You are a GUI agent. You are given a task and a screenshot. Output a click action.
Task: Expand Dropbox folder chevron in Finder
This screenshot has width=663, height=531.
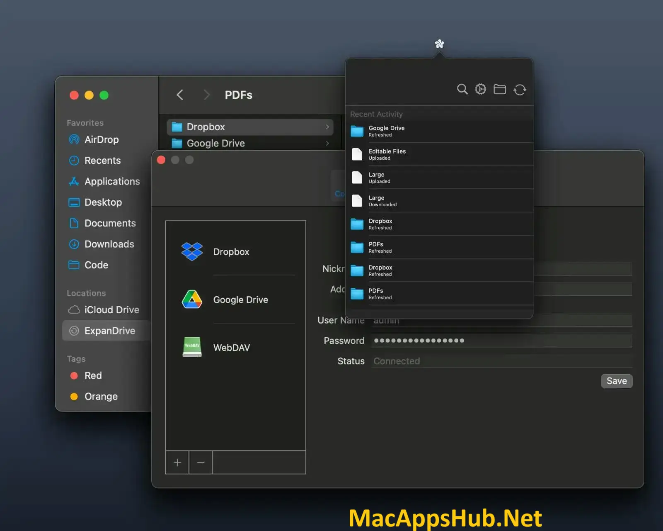pyautogui.click(x=327, y=127)
